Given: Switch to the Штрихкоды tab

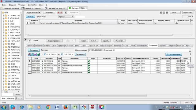Looking at the screenshot, I should pyautogui.click(x=118, y=46).
